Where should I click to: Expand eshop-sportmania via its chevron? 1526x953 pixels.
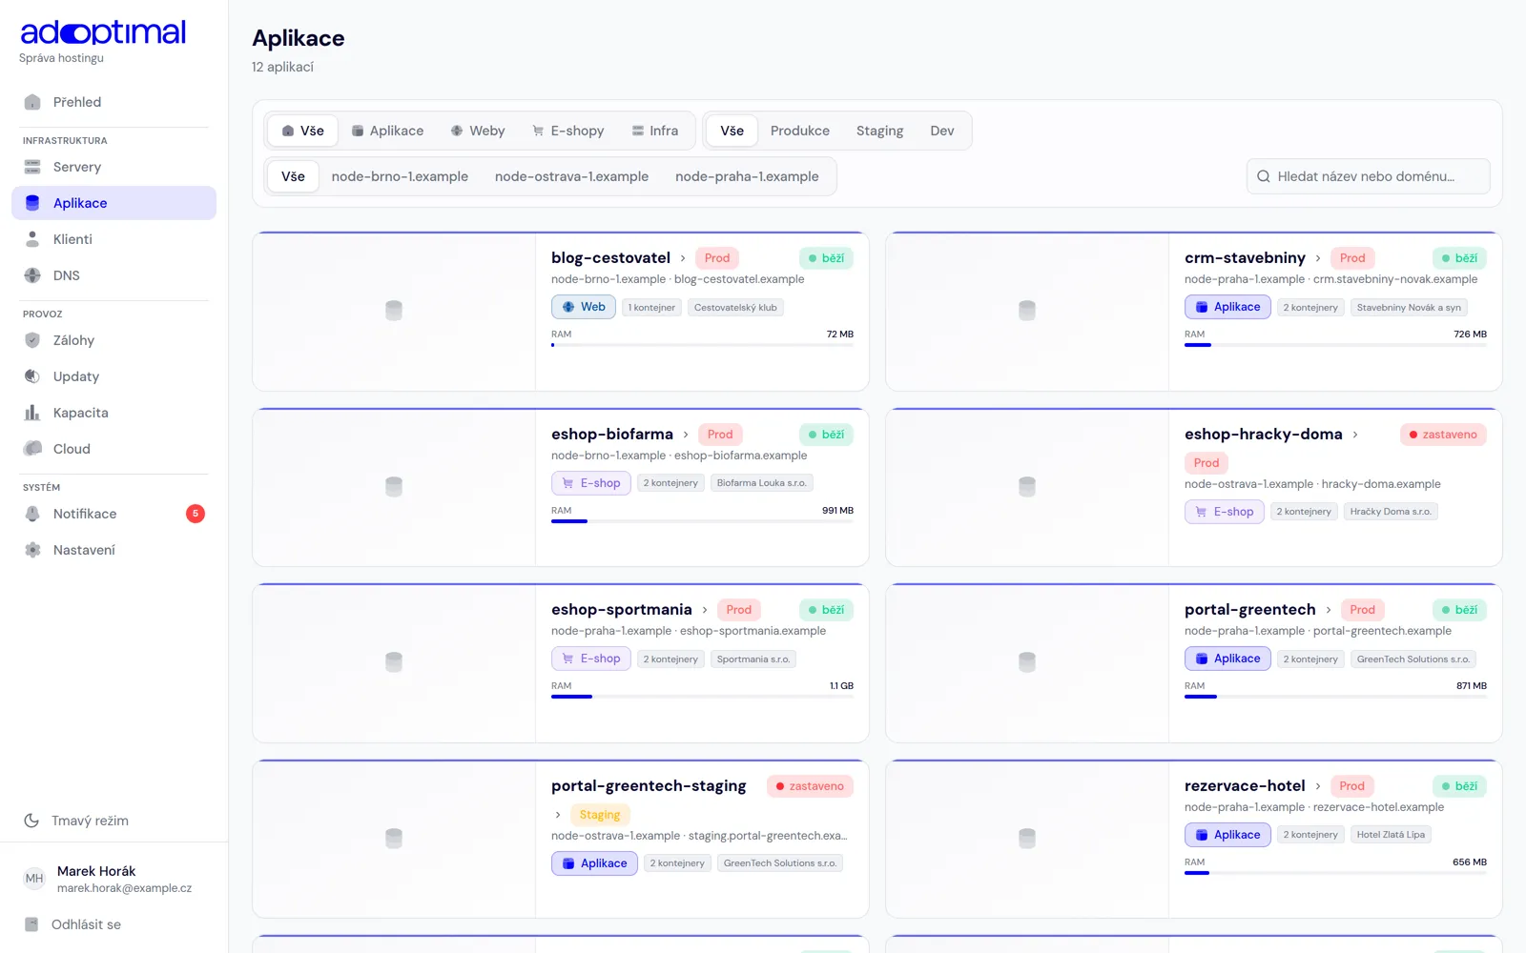click(x=705, y=610)
